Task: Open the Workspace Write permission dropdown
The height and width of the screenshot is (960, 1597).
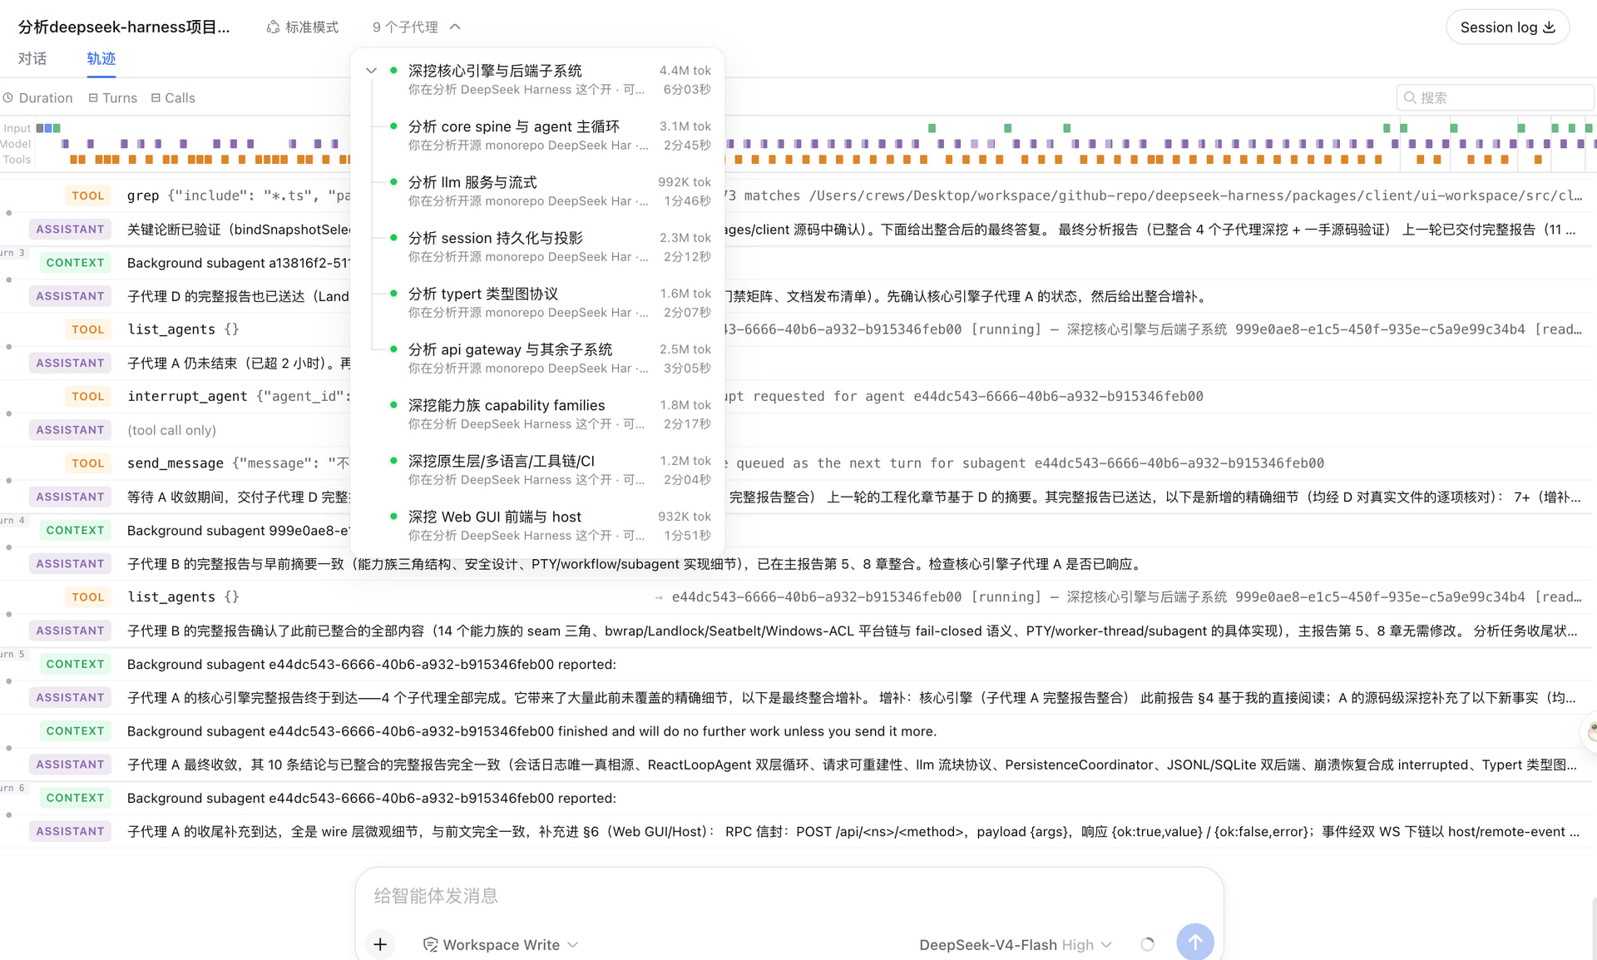Action: pos(501,945)
